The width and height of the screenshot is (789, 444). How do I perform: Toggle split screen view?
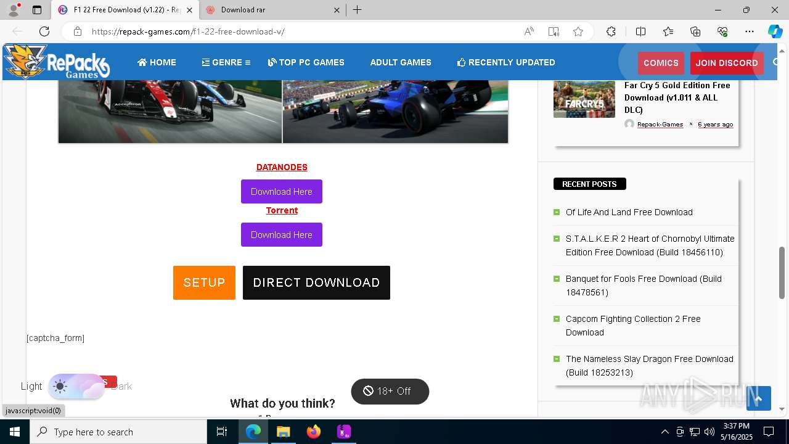pos(640,31)
